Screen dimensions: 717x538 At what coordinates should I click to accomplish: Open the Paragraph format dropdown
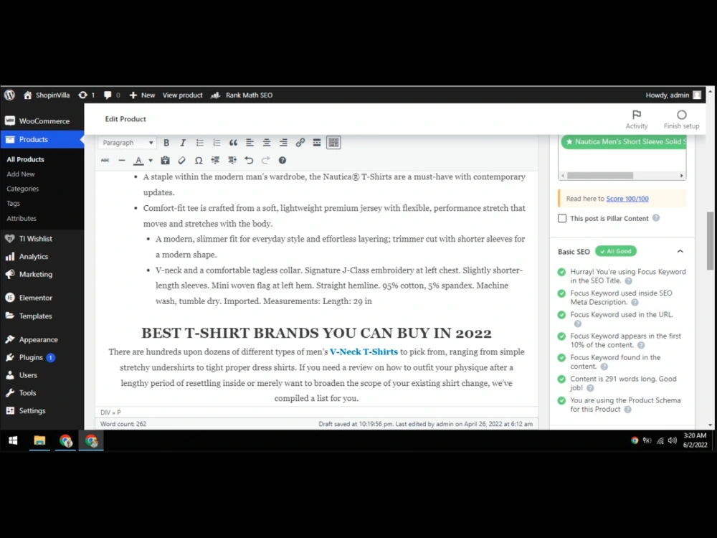click(128, 143)
